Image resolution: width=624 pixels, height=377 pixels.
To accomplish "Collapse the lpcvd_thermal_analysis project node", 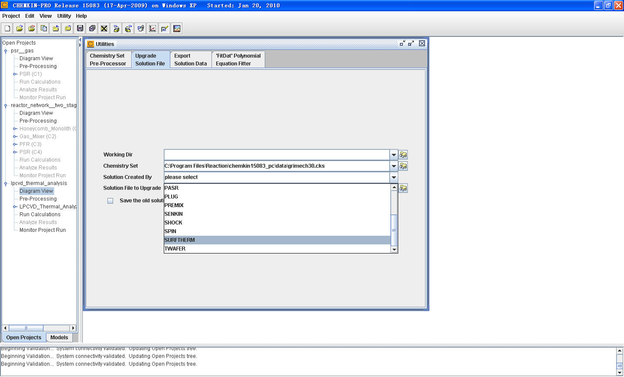I will click(6, 184).
